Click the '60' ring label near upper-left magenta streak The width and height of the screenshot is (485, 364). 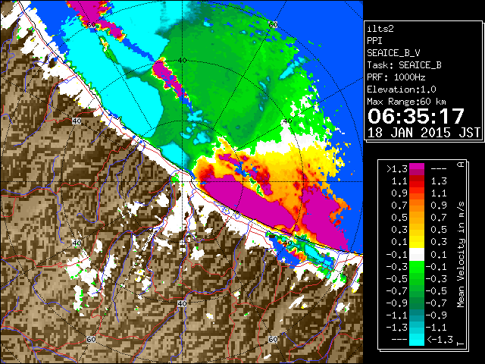click(91, 25)
